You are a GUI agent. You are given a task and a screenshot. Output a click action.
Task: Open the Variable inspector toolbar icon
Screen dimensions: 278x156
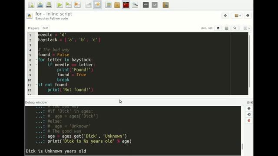108,5
